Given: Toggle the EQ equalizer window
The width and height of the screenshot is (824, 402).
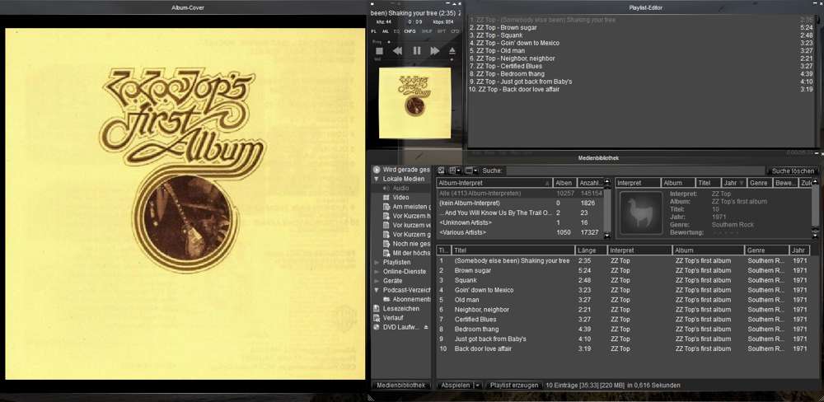Looking at the screenshot, I should [x=396, y=31].
